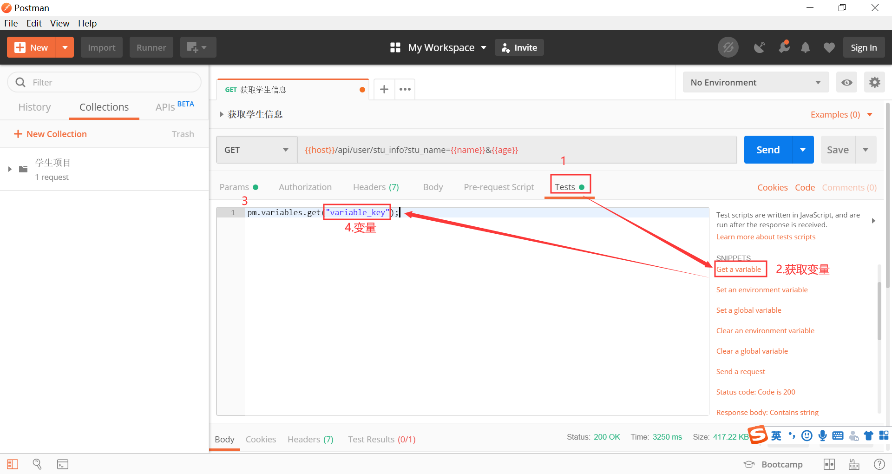Image resolution: width=892 pixels, height=474 pixels.
Task: Open Find and Replace in status bar
Action: [x=37, y=464]
